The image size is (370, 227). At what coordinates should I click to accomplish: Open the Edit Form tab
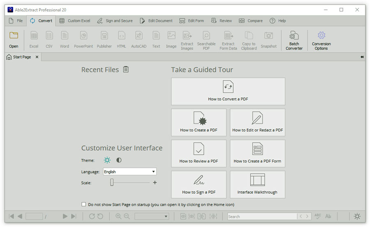coord(192,21)
